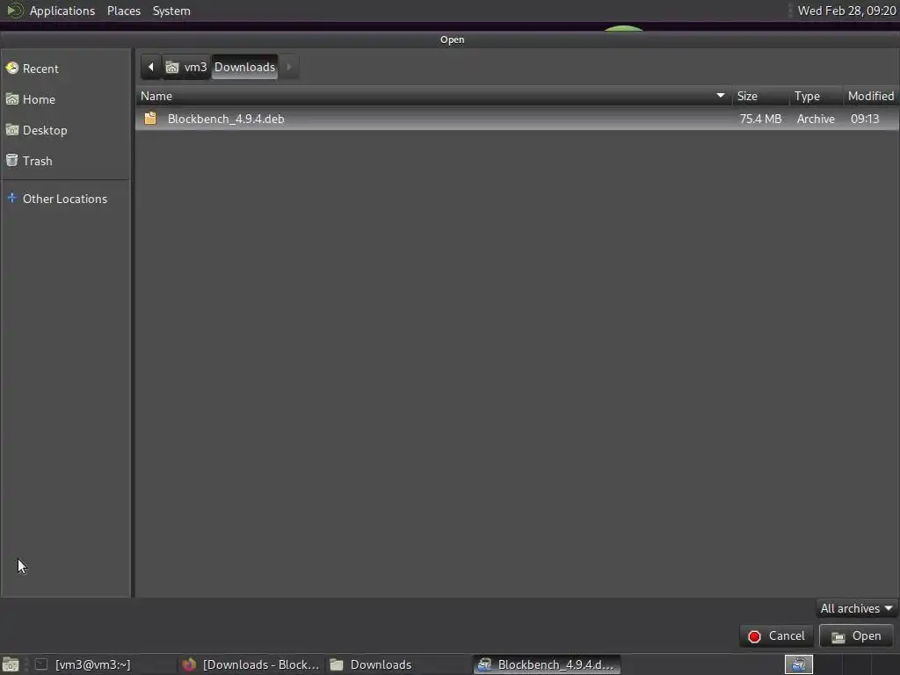Image resolution: width=900 pixels, height=675 pixels.
Task: Click the clock showing Wed Feb 28
Action: pos(846,11)
